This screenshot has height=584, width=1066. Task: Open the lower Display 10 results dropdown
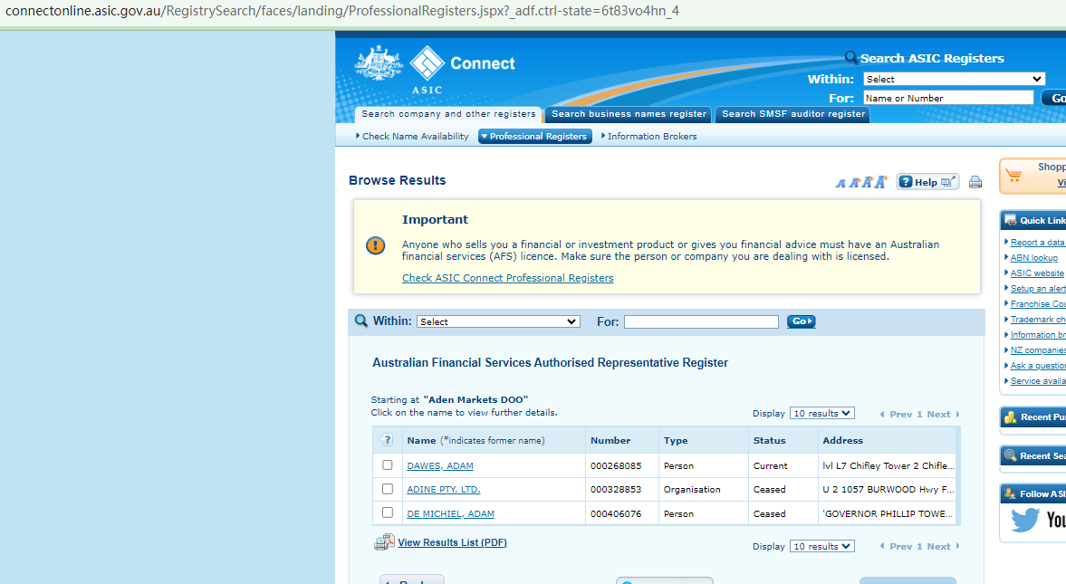822,546
